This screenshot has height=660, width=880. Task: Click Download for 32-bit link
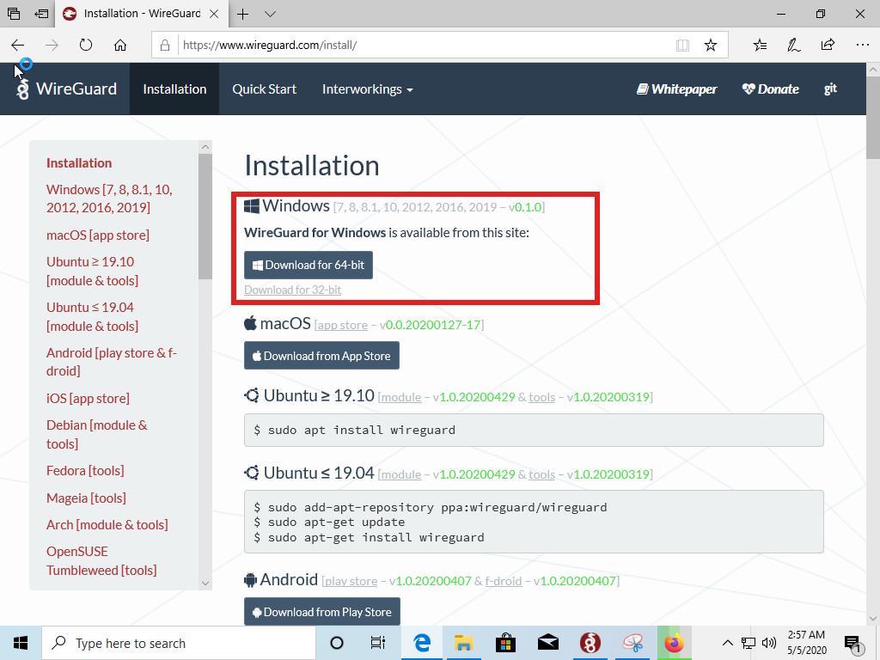click(292, 290)
